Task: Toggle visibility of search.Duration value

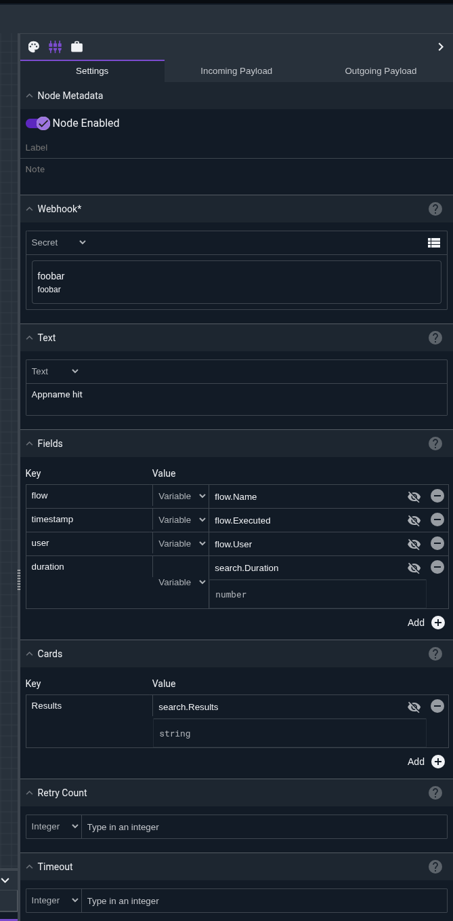Action: pyautogui.click(x=414, y=568)
